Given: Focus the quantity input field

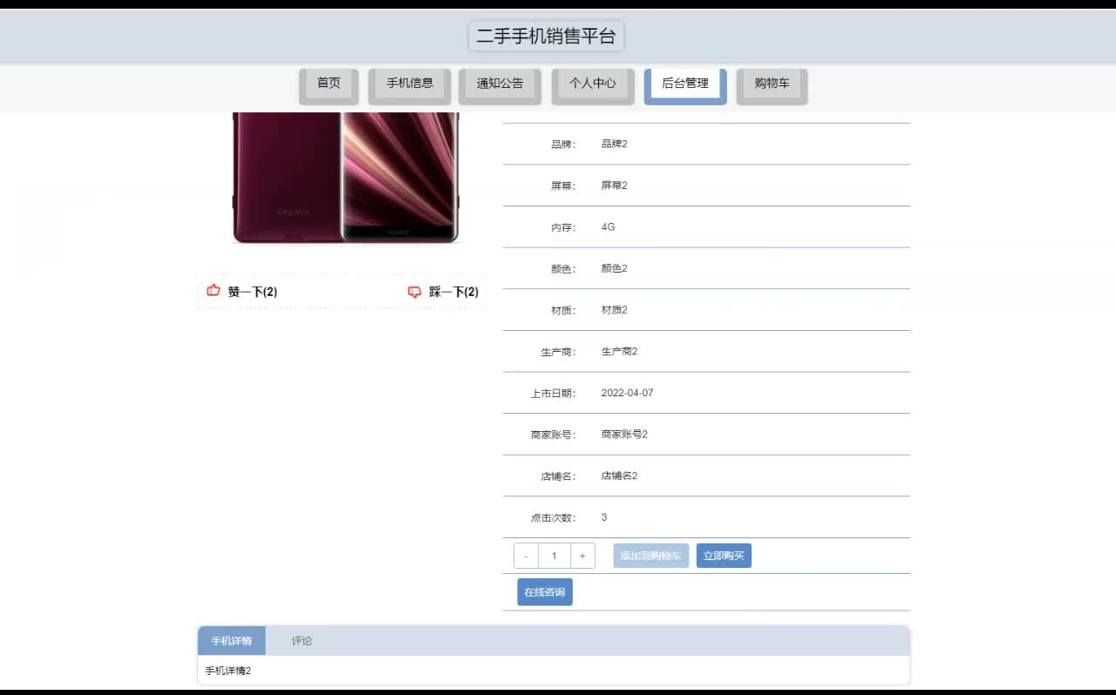Looking at the screenshot, I should tap(555, 556).
